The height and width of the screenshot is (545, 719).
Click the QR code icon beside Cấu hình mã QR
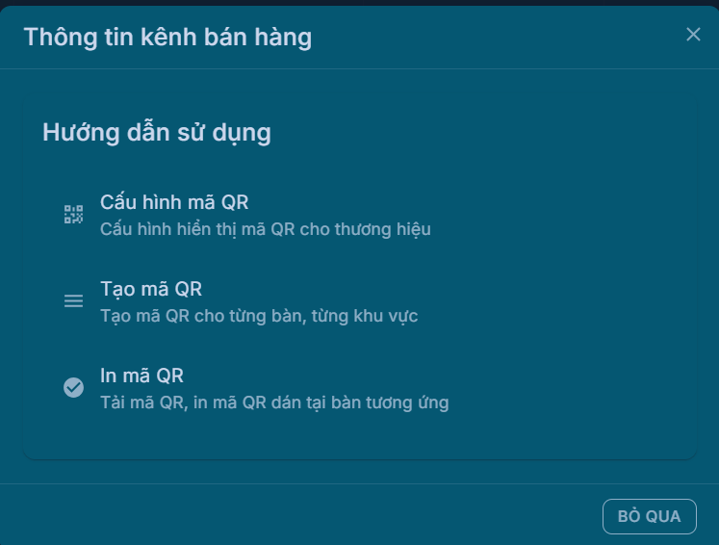(x=73, y=214)
